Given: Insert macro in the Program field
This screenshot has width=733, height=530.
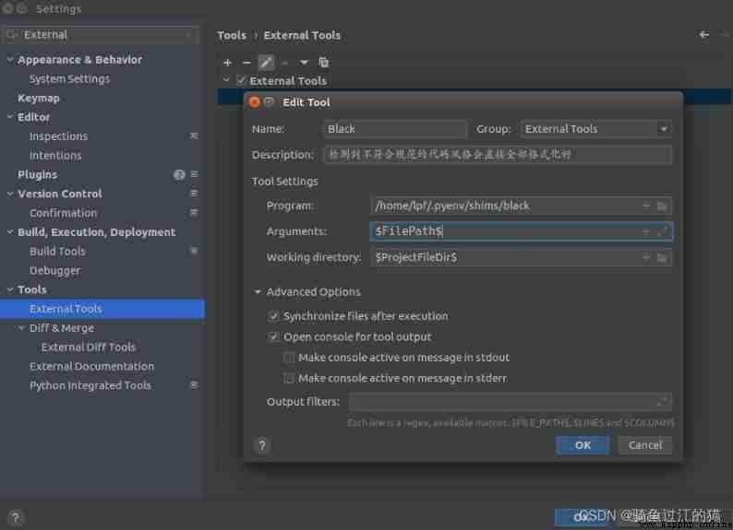Looking at the screenshot, I should pos(646,206).
